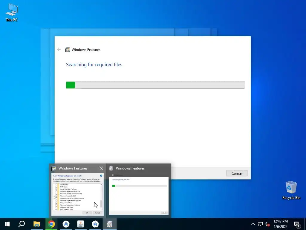Switch to Google Chrome in the taskbar
Image resolution: width=306 pixels, height=230 pixels.
coord(51,224)
